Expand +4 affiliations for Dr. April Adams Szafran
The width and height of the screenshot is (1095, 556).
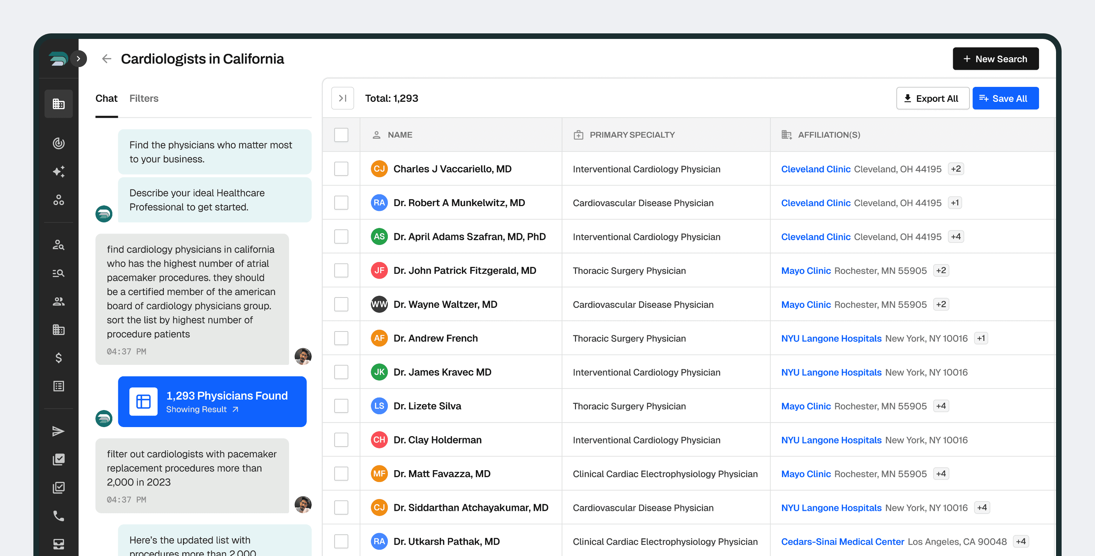click(x=956, y=237)
